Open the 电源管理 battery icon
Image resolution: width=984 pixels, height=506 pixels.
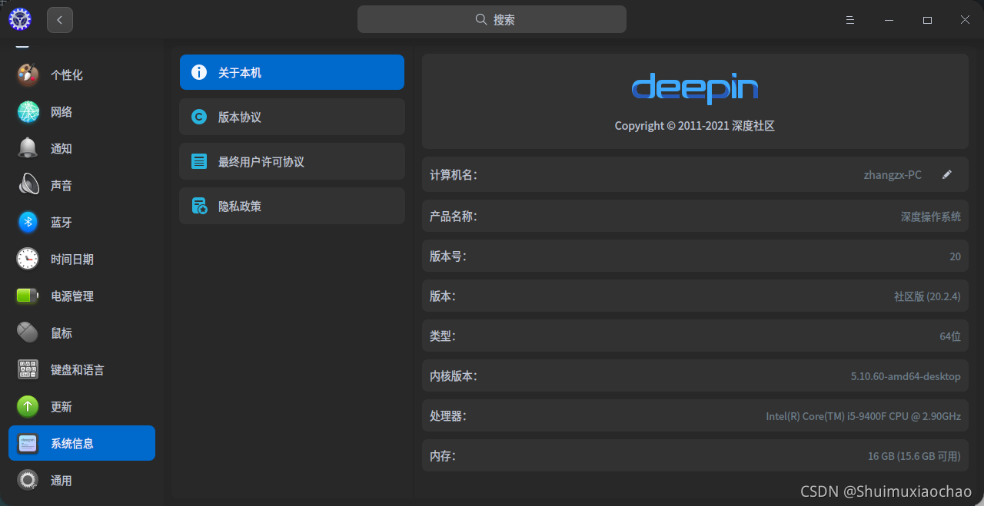(28, 296)
